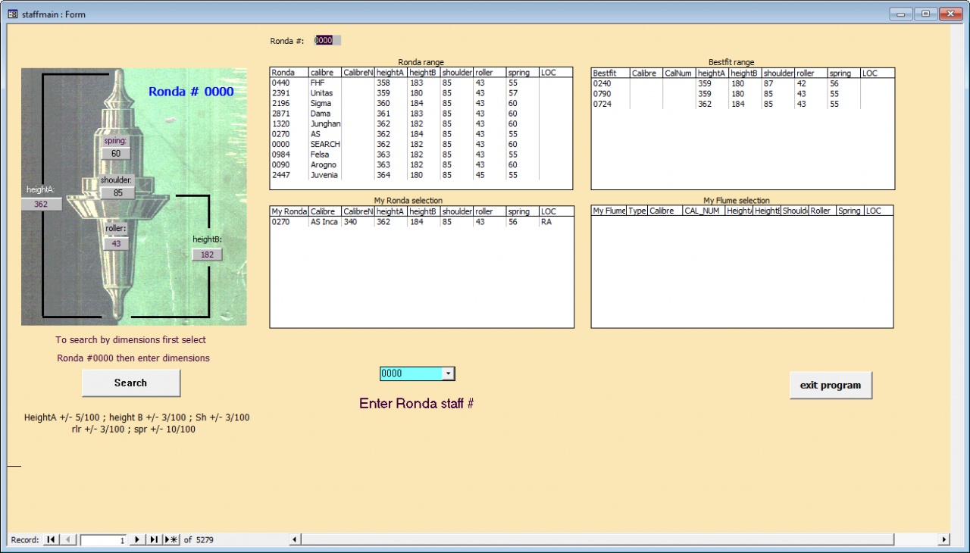Image resolution: width=970 pixels, height=553 pixels.
Task: Click the shoulder value field showing 85
Action: point(117,193)
